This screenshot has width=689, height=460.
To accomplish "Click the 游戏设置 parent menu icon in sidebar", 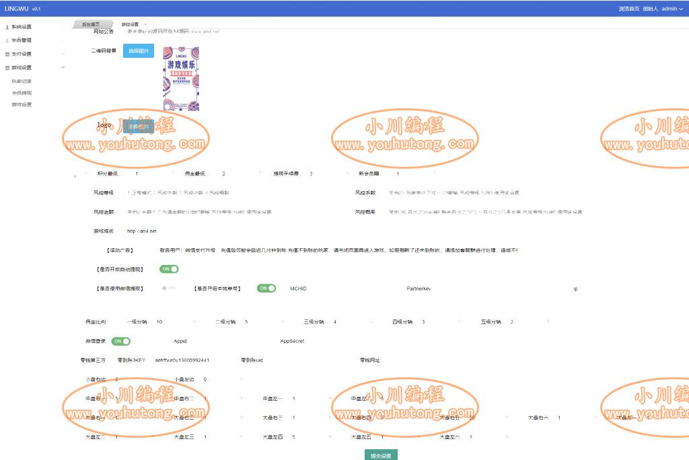I will [x=7, y=68].
